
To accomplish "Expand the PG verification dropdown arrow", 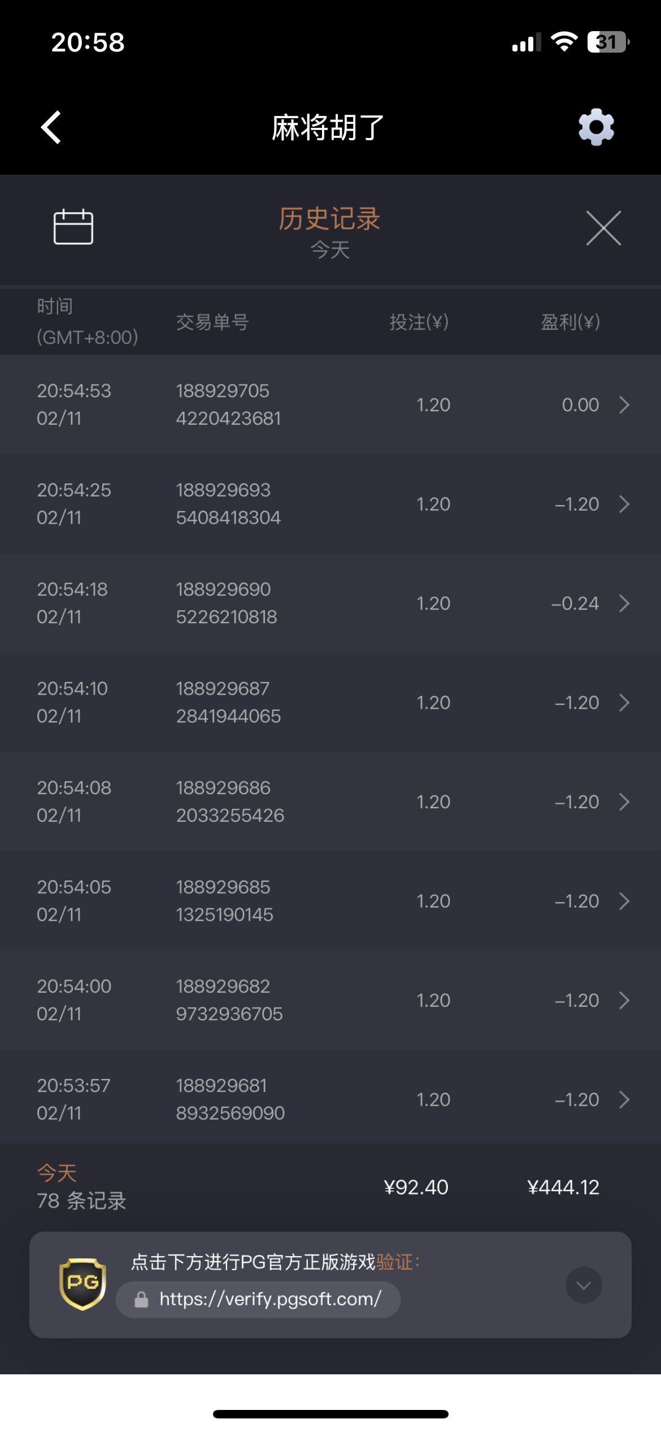I will (x=584, y=1285).
